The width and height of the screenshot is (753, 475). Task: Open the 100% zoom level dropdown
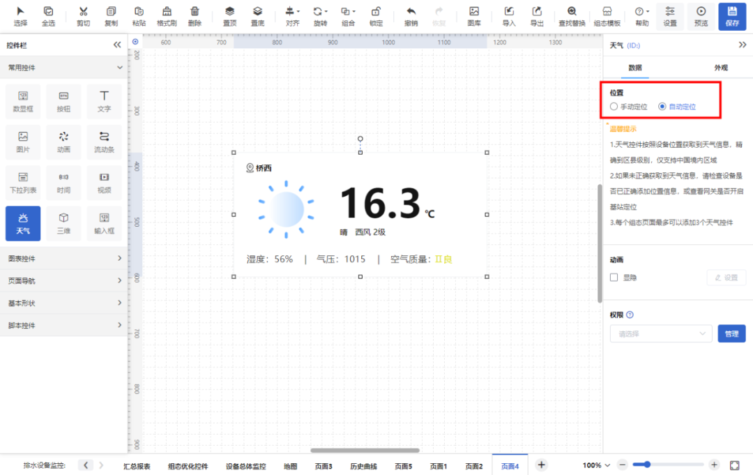[596, 465]
